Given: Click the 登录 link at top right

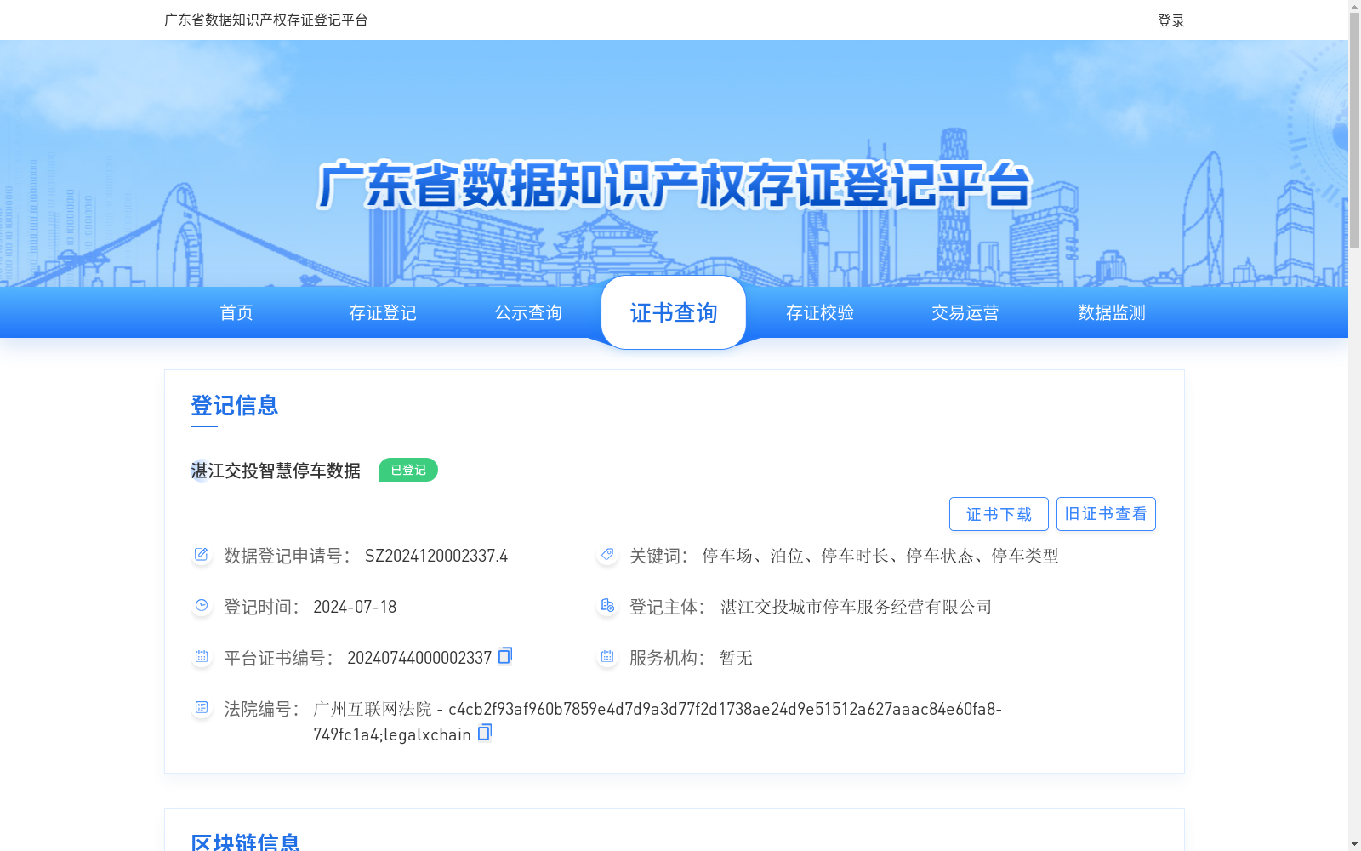Looking at the screenshot, I should click(x=1171, y=20).
